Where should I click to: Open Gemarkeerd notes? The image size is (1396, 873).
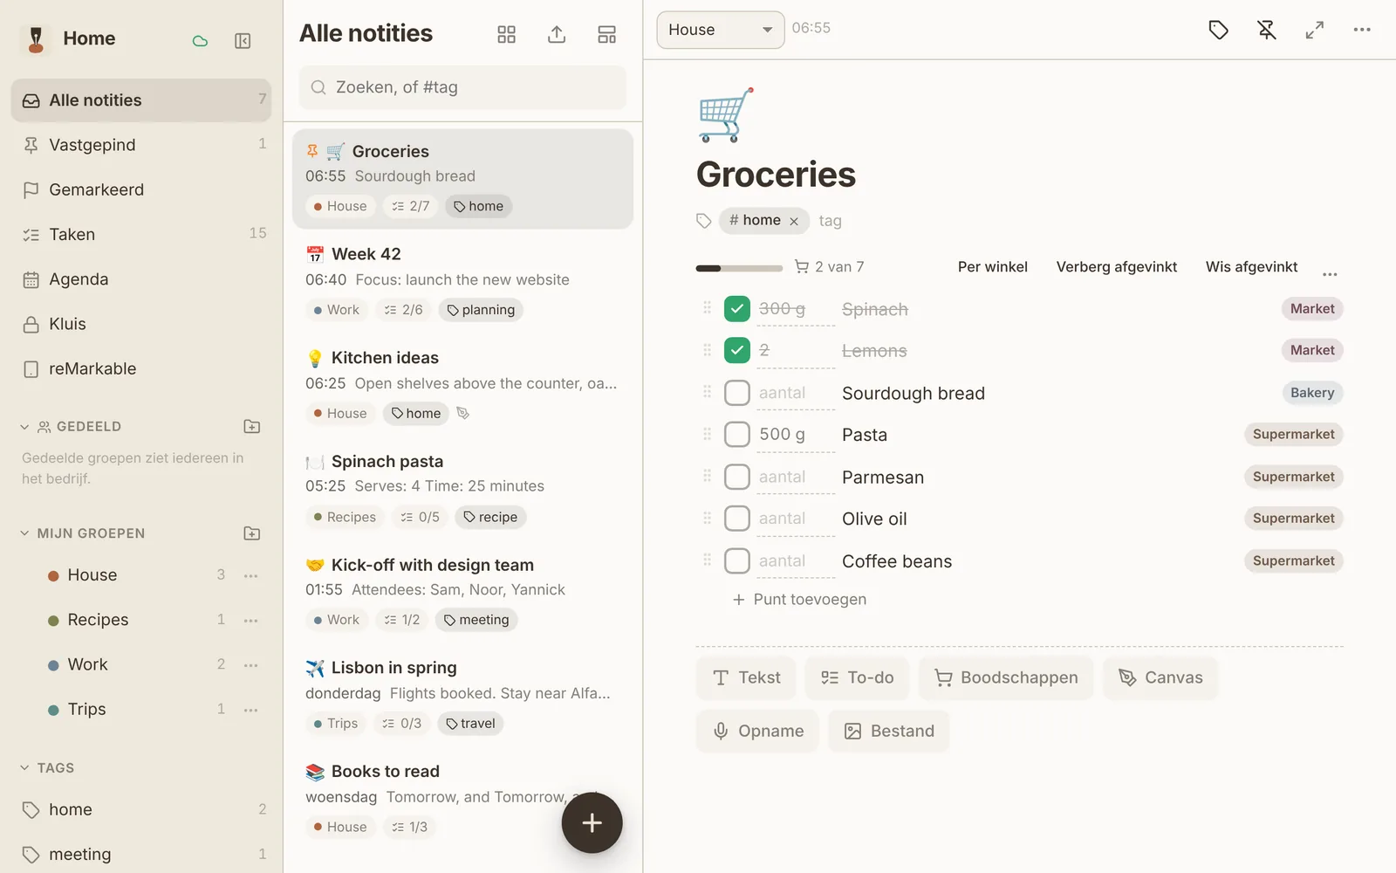(x=141, y=189)
